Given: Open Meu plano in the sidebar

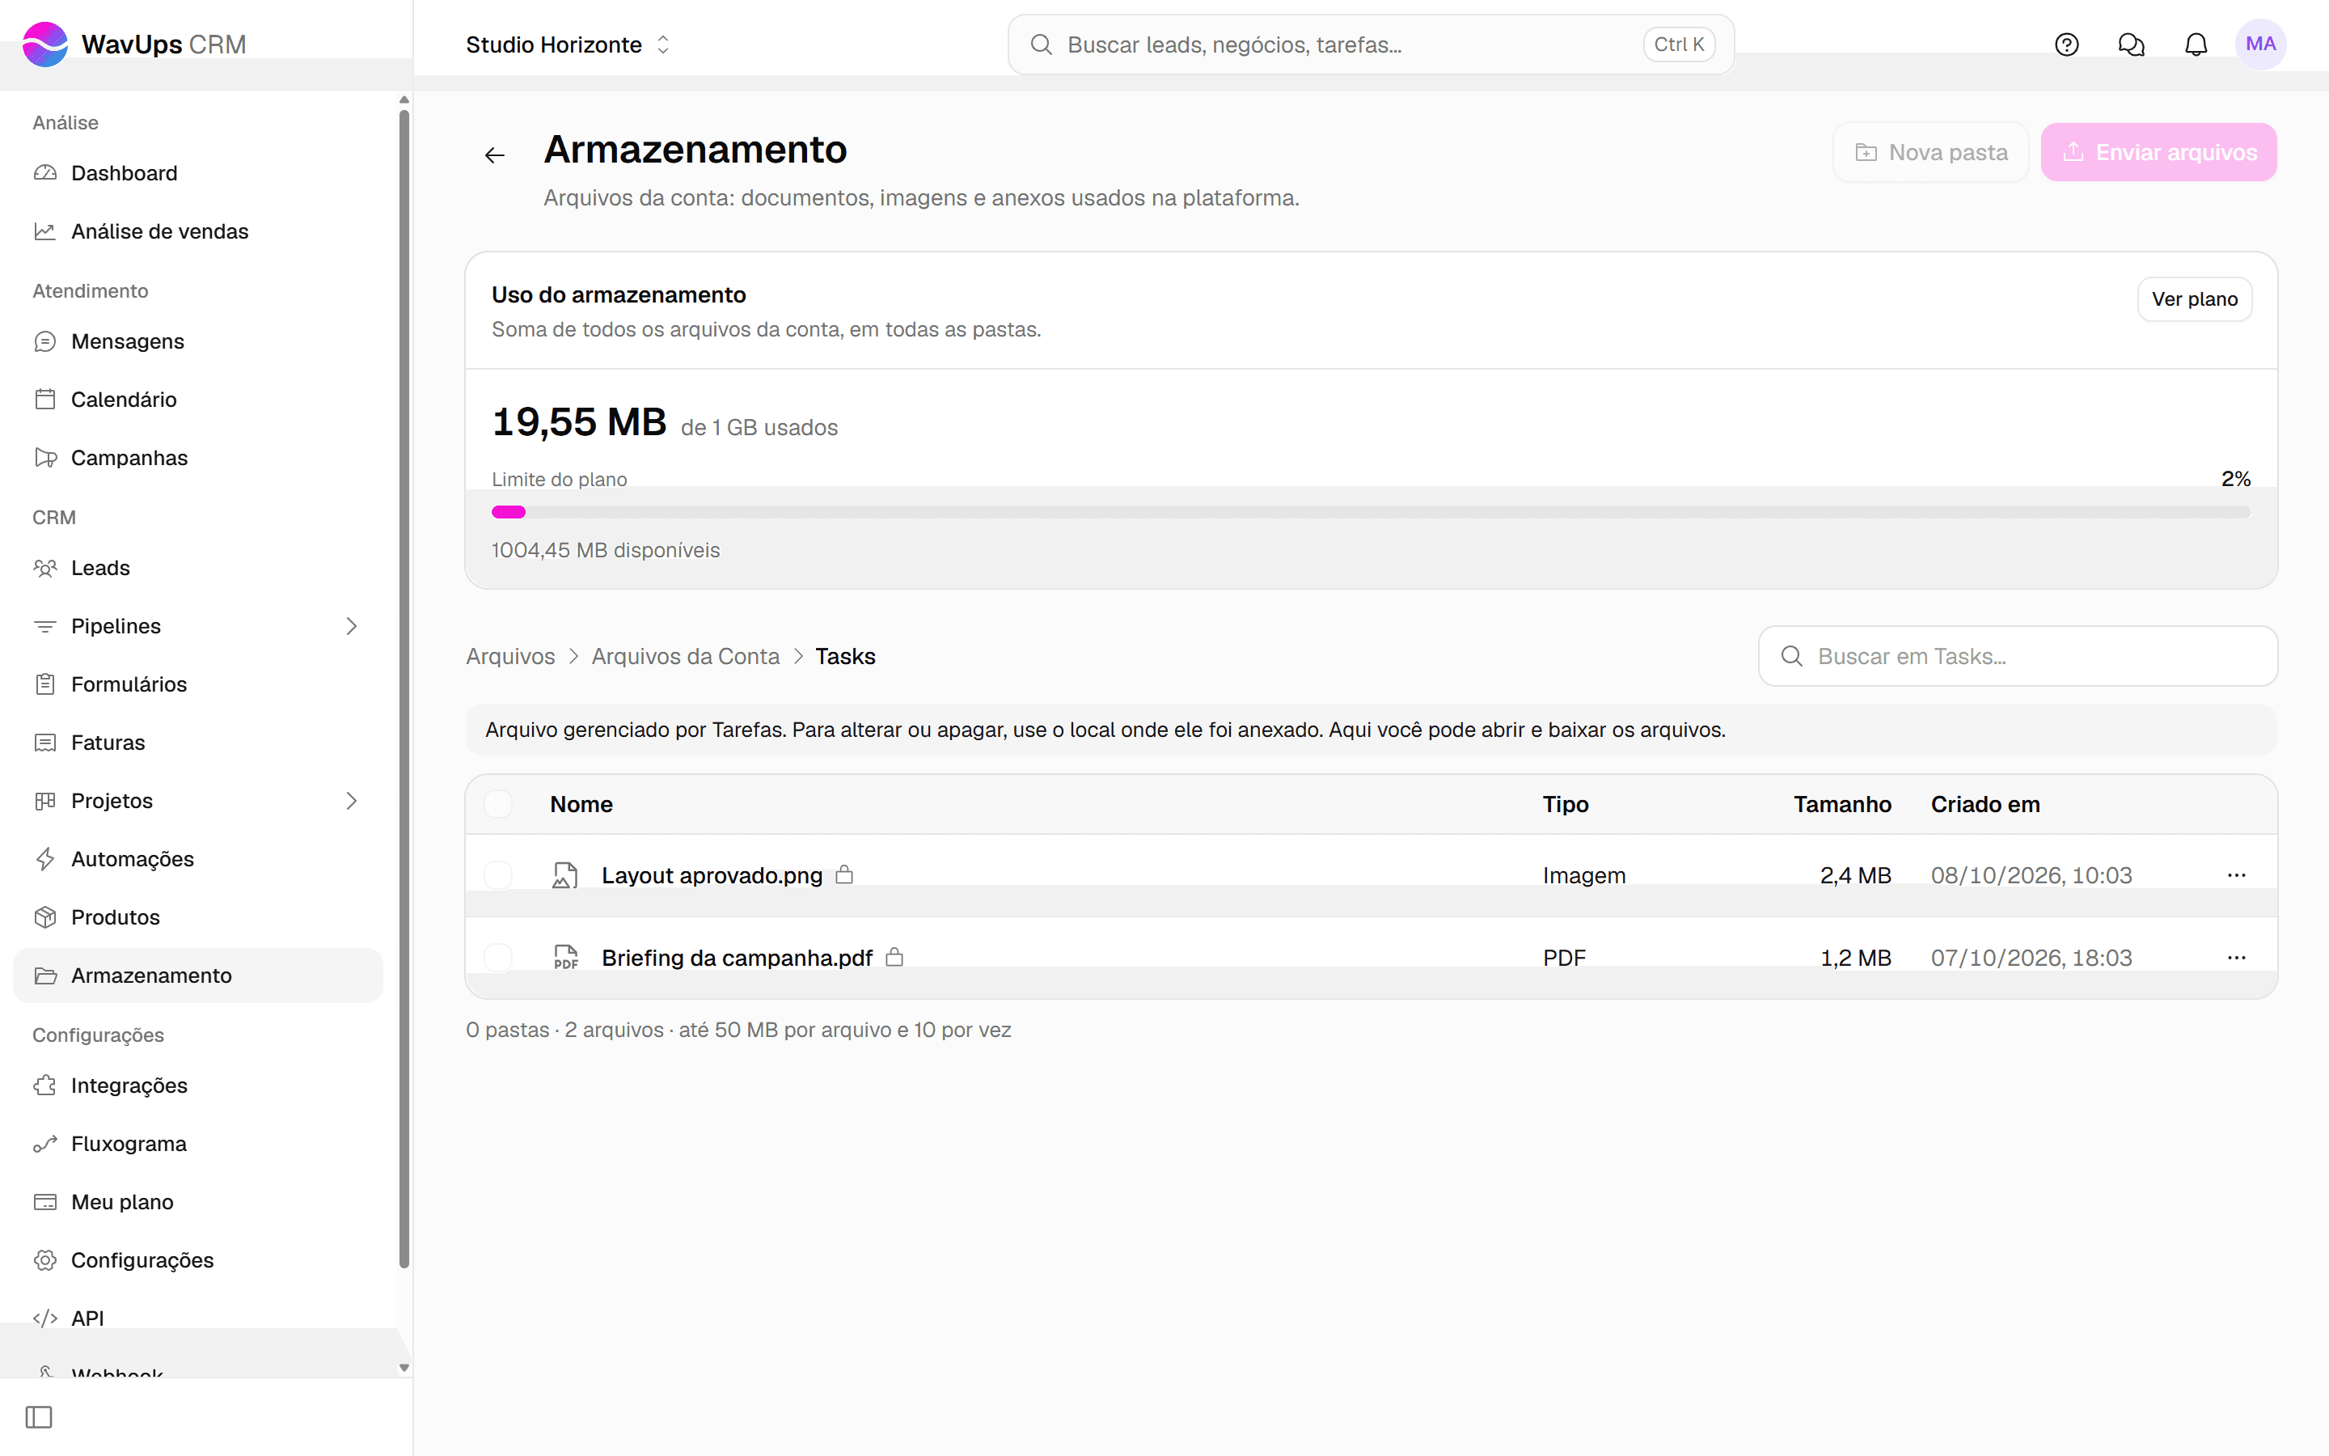Looking at the screenshot, I should coord(198,1202).
